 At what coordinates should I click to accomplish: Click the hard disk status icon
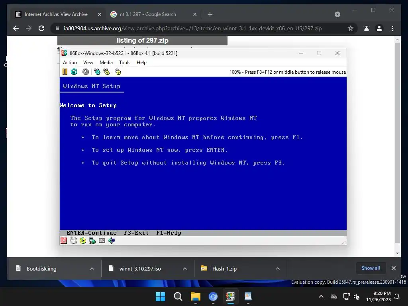tap(102, 241)
